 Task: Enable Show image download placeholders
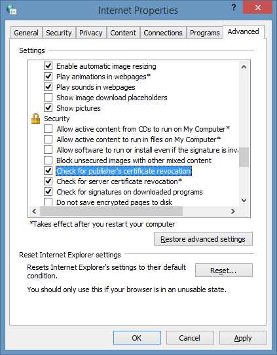point(48,98)
